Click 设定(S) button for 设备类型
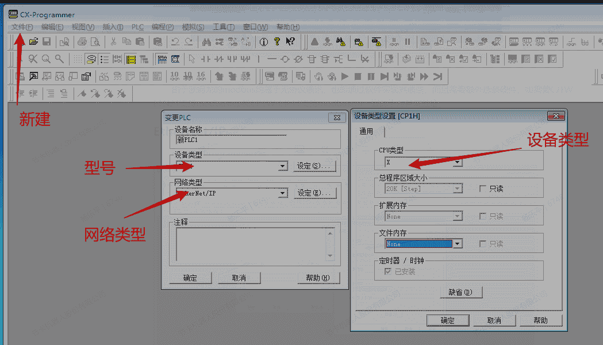 (x=315, y=166)
